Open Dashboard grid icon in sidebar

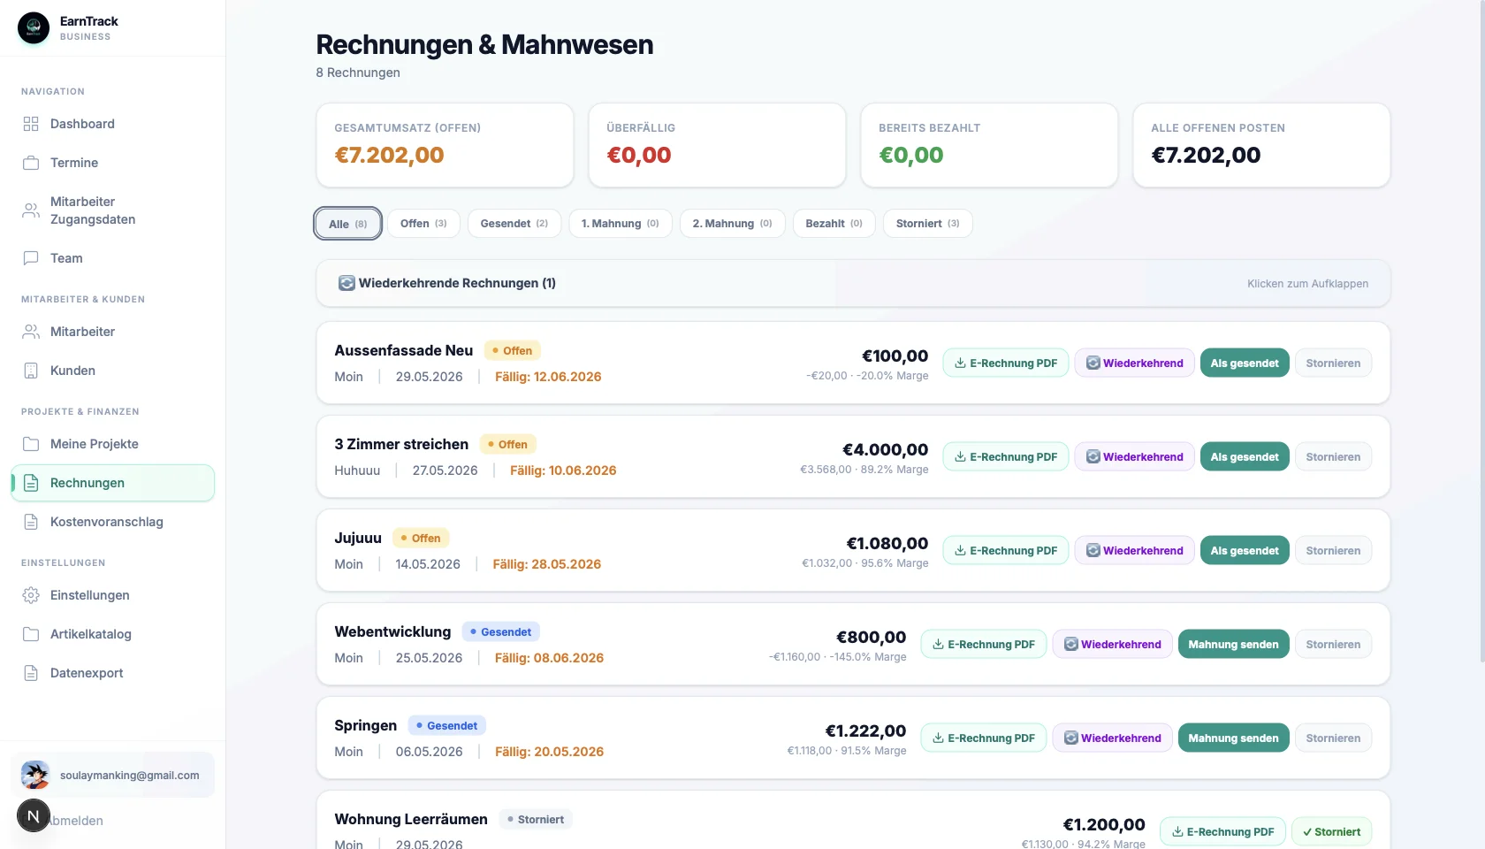coord(31,124)
